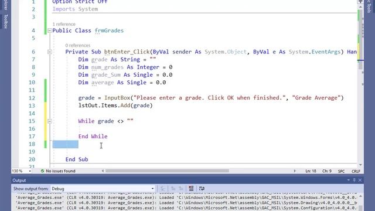The width and height of the screenshot is (375, 211).
Task: Click the Output panel scrollbar up arrow
Action: coord(360,196)
